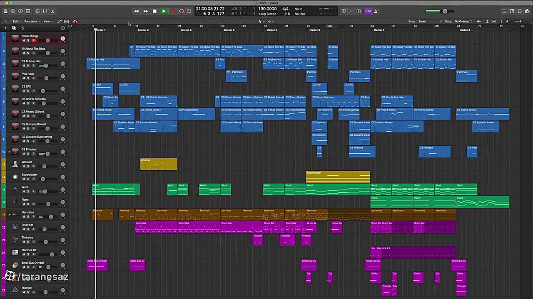Click the Smart Controls dial icon
This screenshot has height=299, width=533.
click(x=37, y=11)
